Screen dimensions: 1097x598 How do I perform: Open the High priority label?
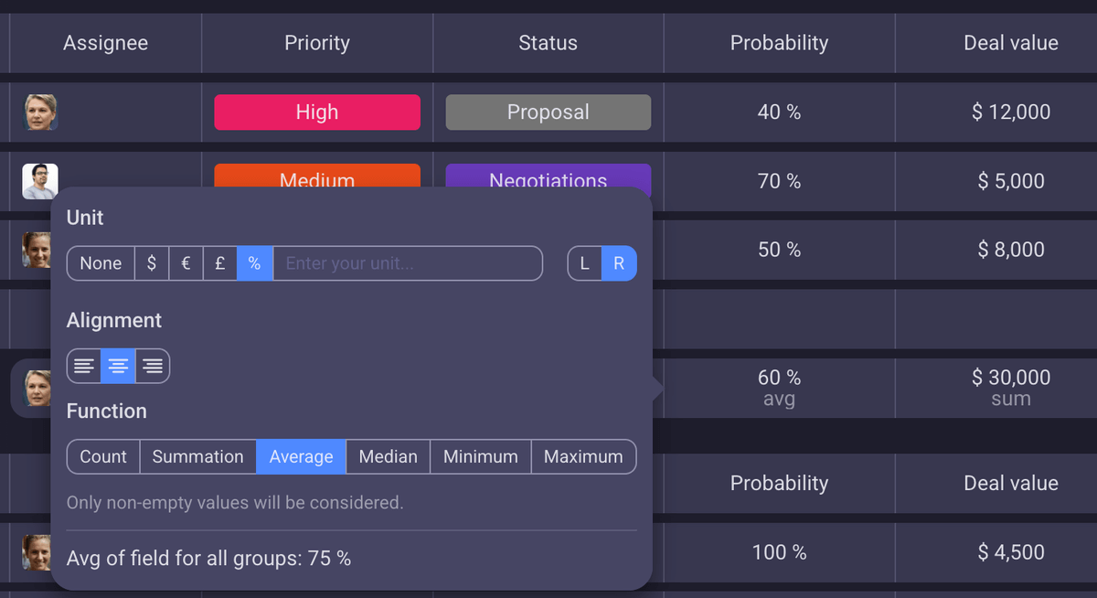click(317, 112)
